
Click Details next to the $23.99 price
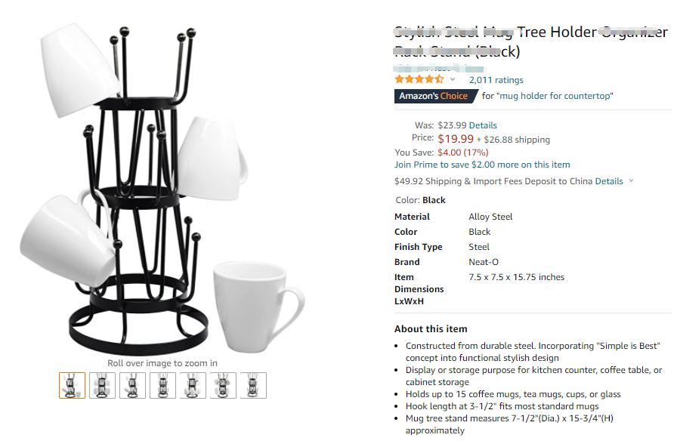click(484, 125)
